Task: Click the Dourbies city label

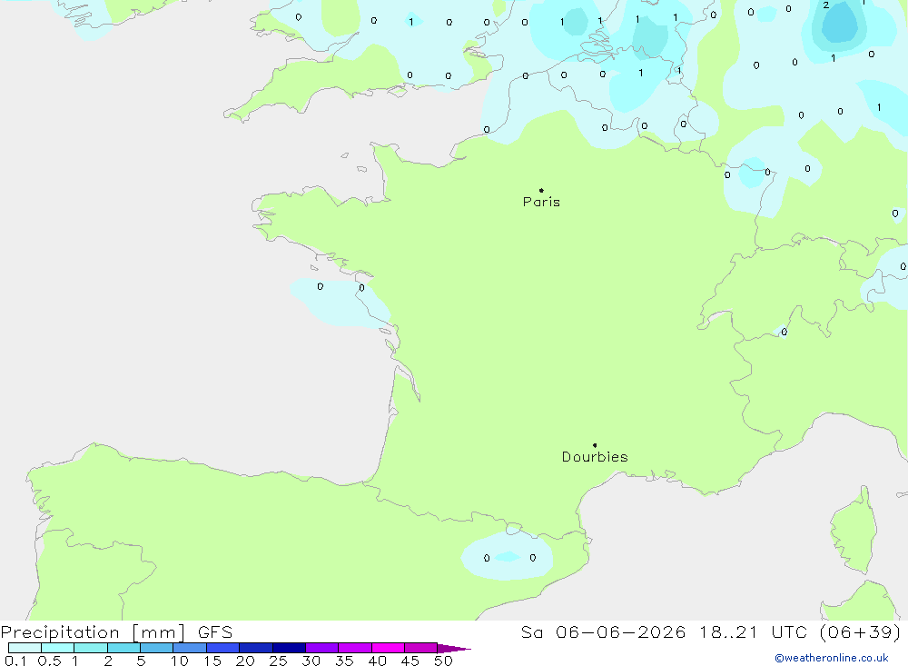Action: pos(595,457)
